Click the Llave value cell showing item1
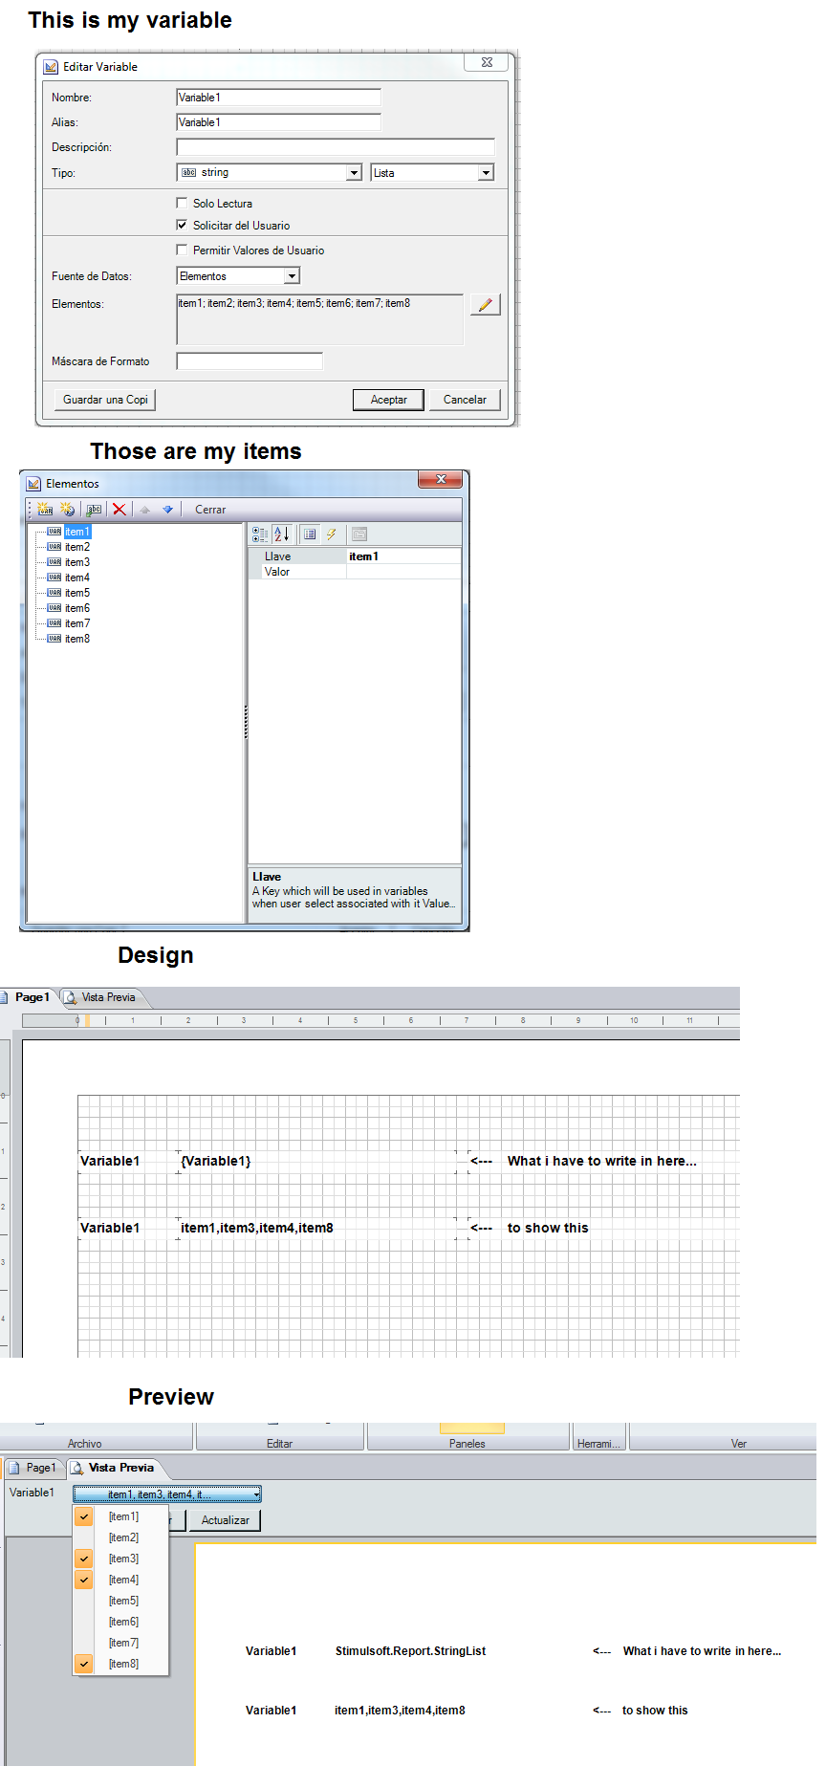826x1788 pixels. point(403,556)
